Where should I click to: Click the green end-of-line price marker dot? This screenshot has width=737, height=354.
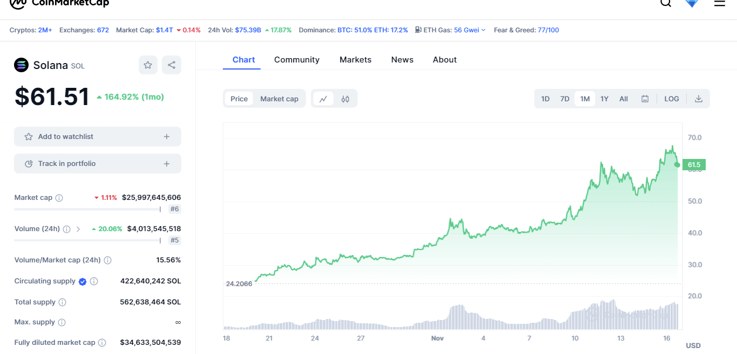coord(677,165)
